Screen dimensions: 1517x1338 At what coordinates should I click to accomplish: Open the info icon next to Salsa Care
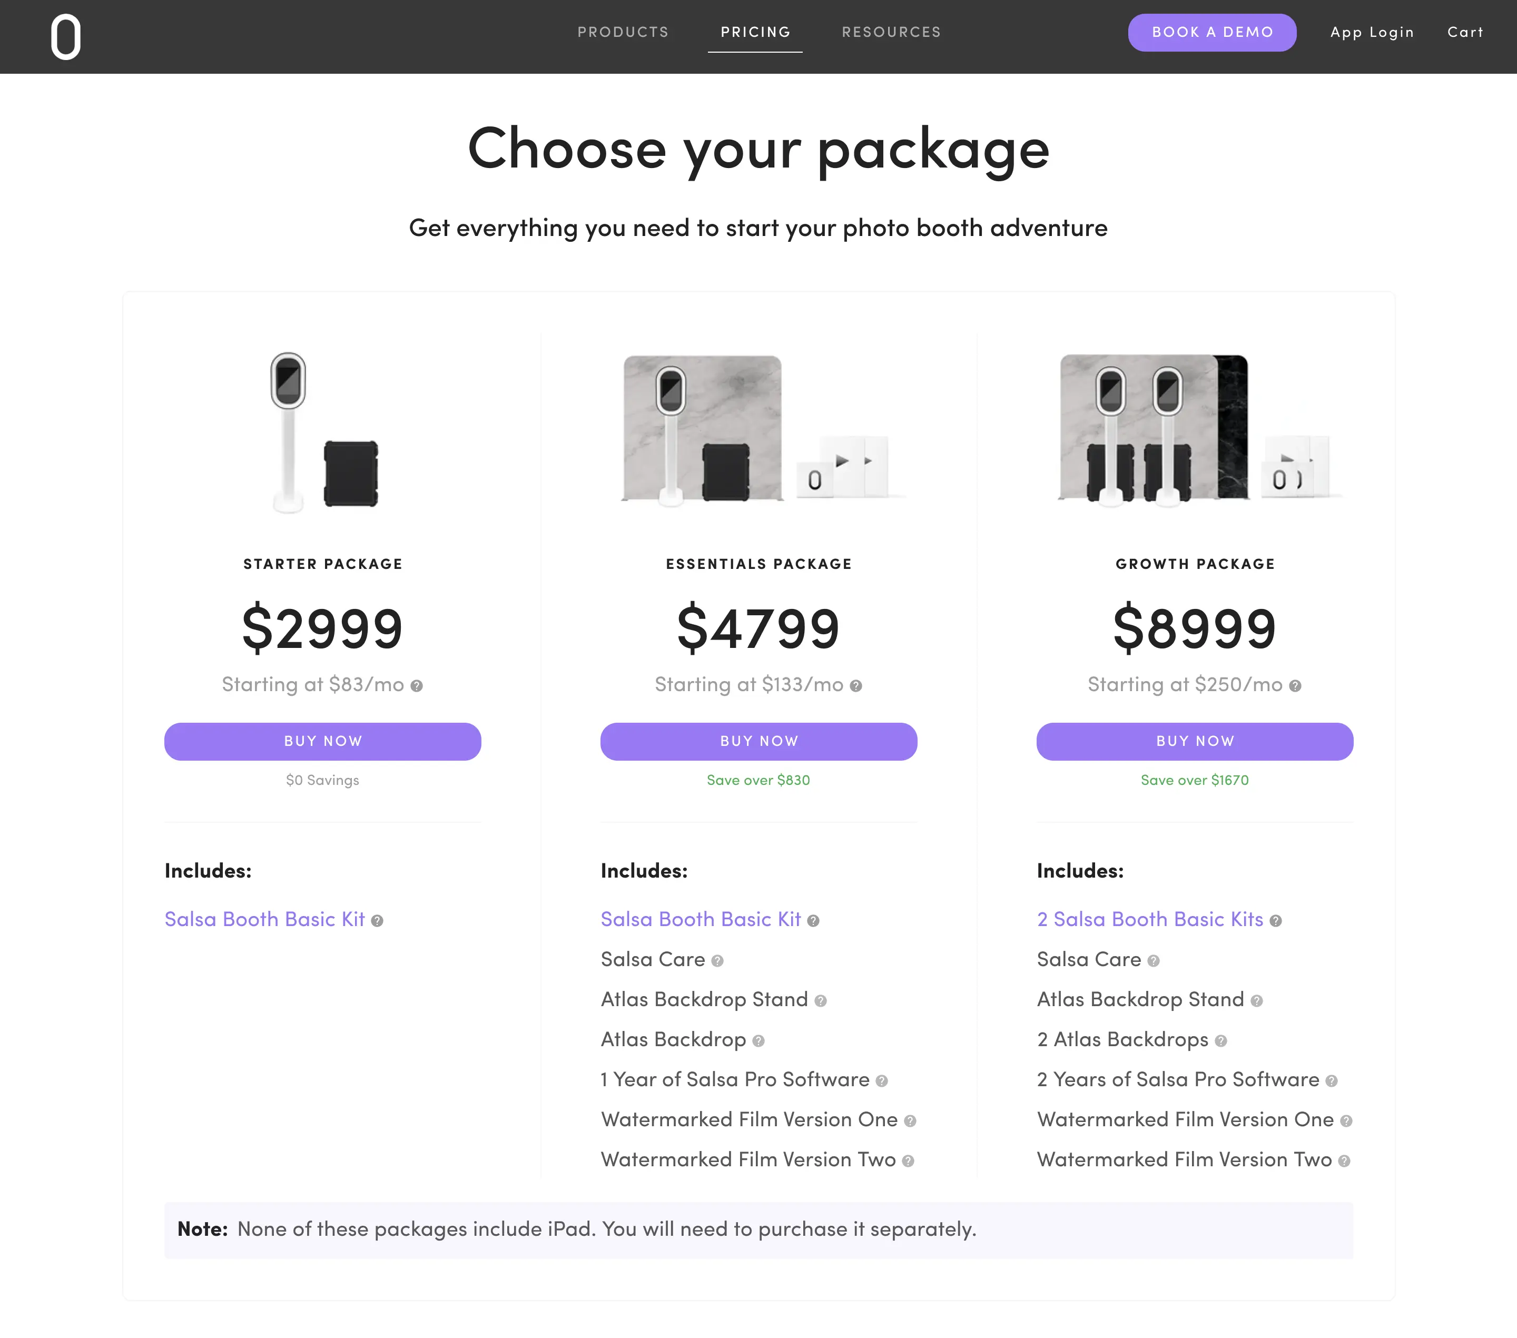pyautogui.click(x=717, y=960)
